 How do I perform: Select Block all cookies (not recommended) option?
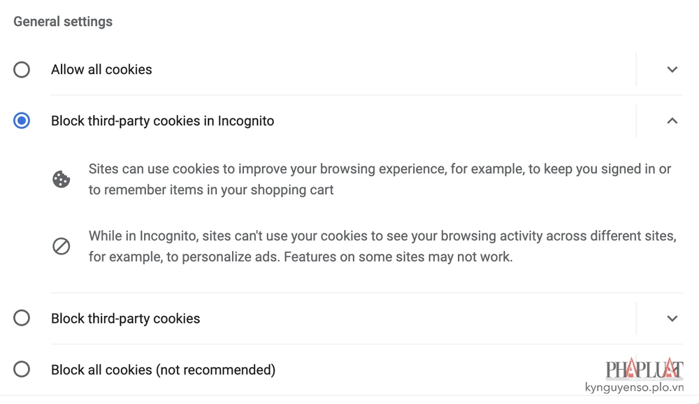tap(22, 369)
